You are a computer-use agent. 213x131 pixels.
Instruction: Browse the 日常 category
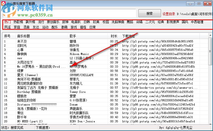[x=92, y=27]
